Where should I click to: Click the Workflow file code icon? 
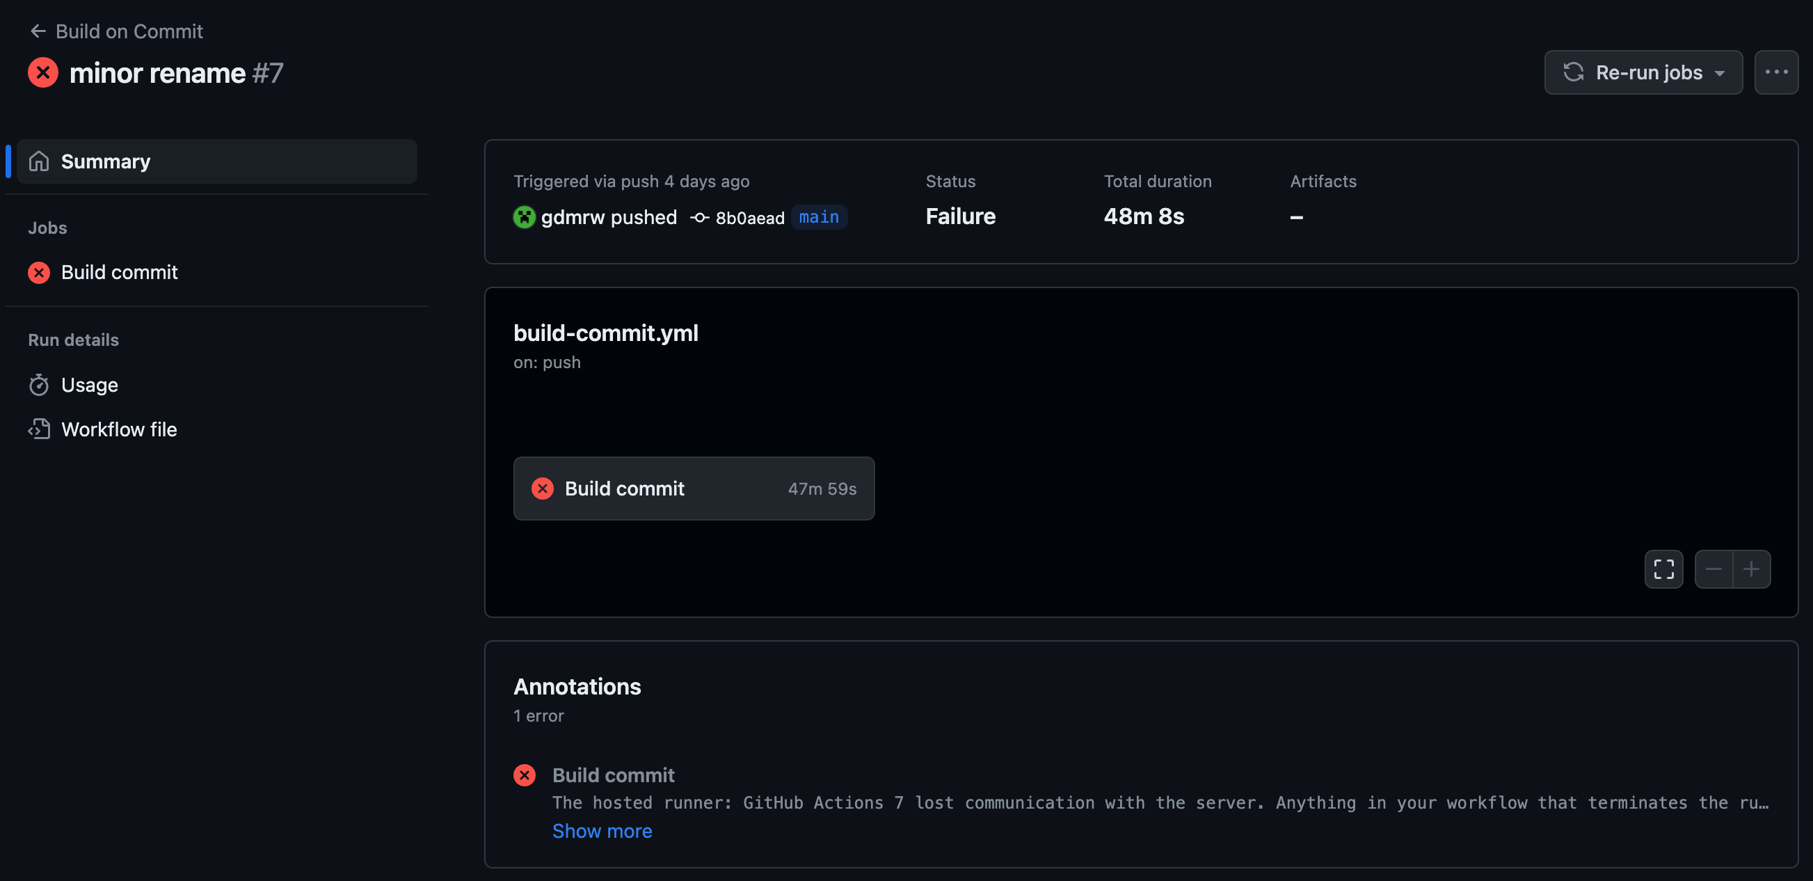tap(39, 429)
